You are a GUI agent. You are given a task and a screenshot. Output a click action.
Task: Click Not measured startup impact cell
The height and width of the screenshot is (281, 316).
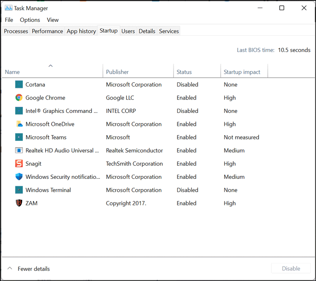click(242, 137)
